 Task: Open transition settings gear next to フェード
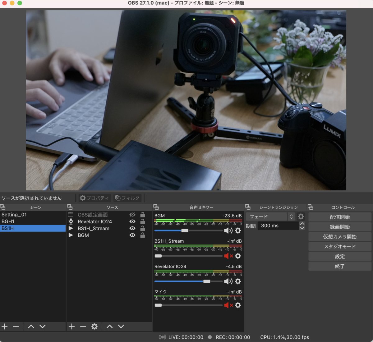tap(301, 217)
